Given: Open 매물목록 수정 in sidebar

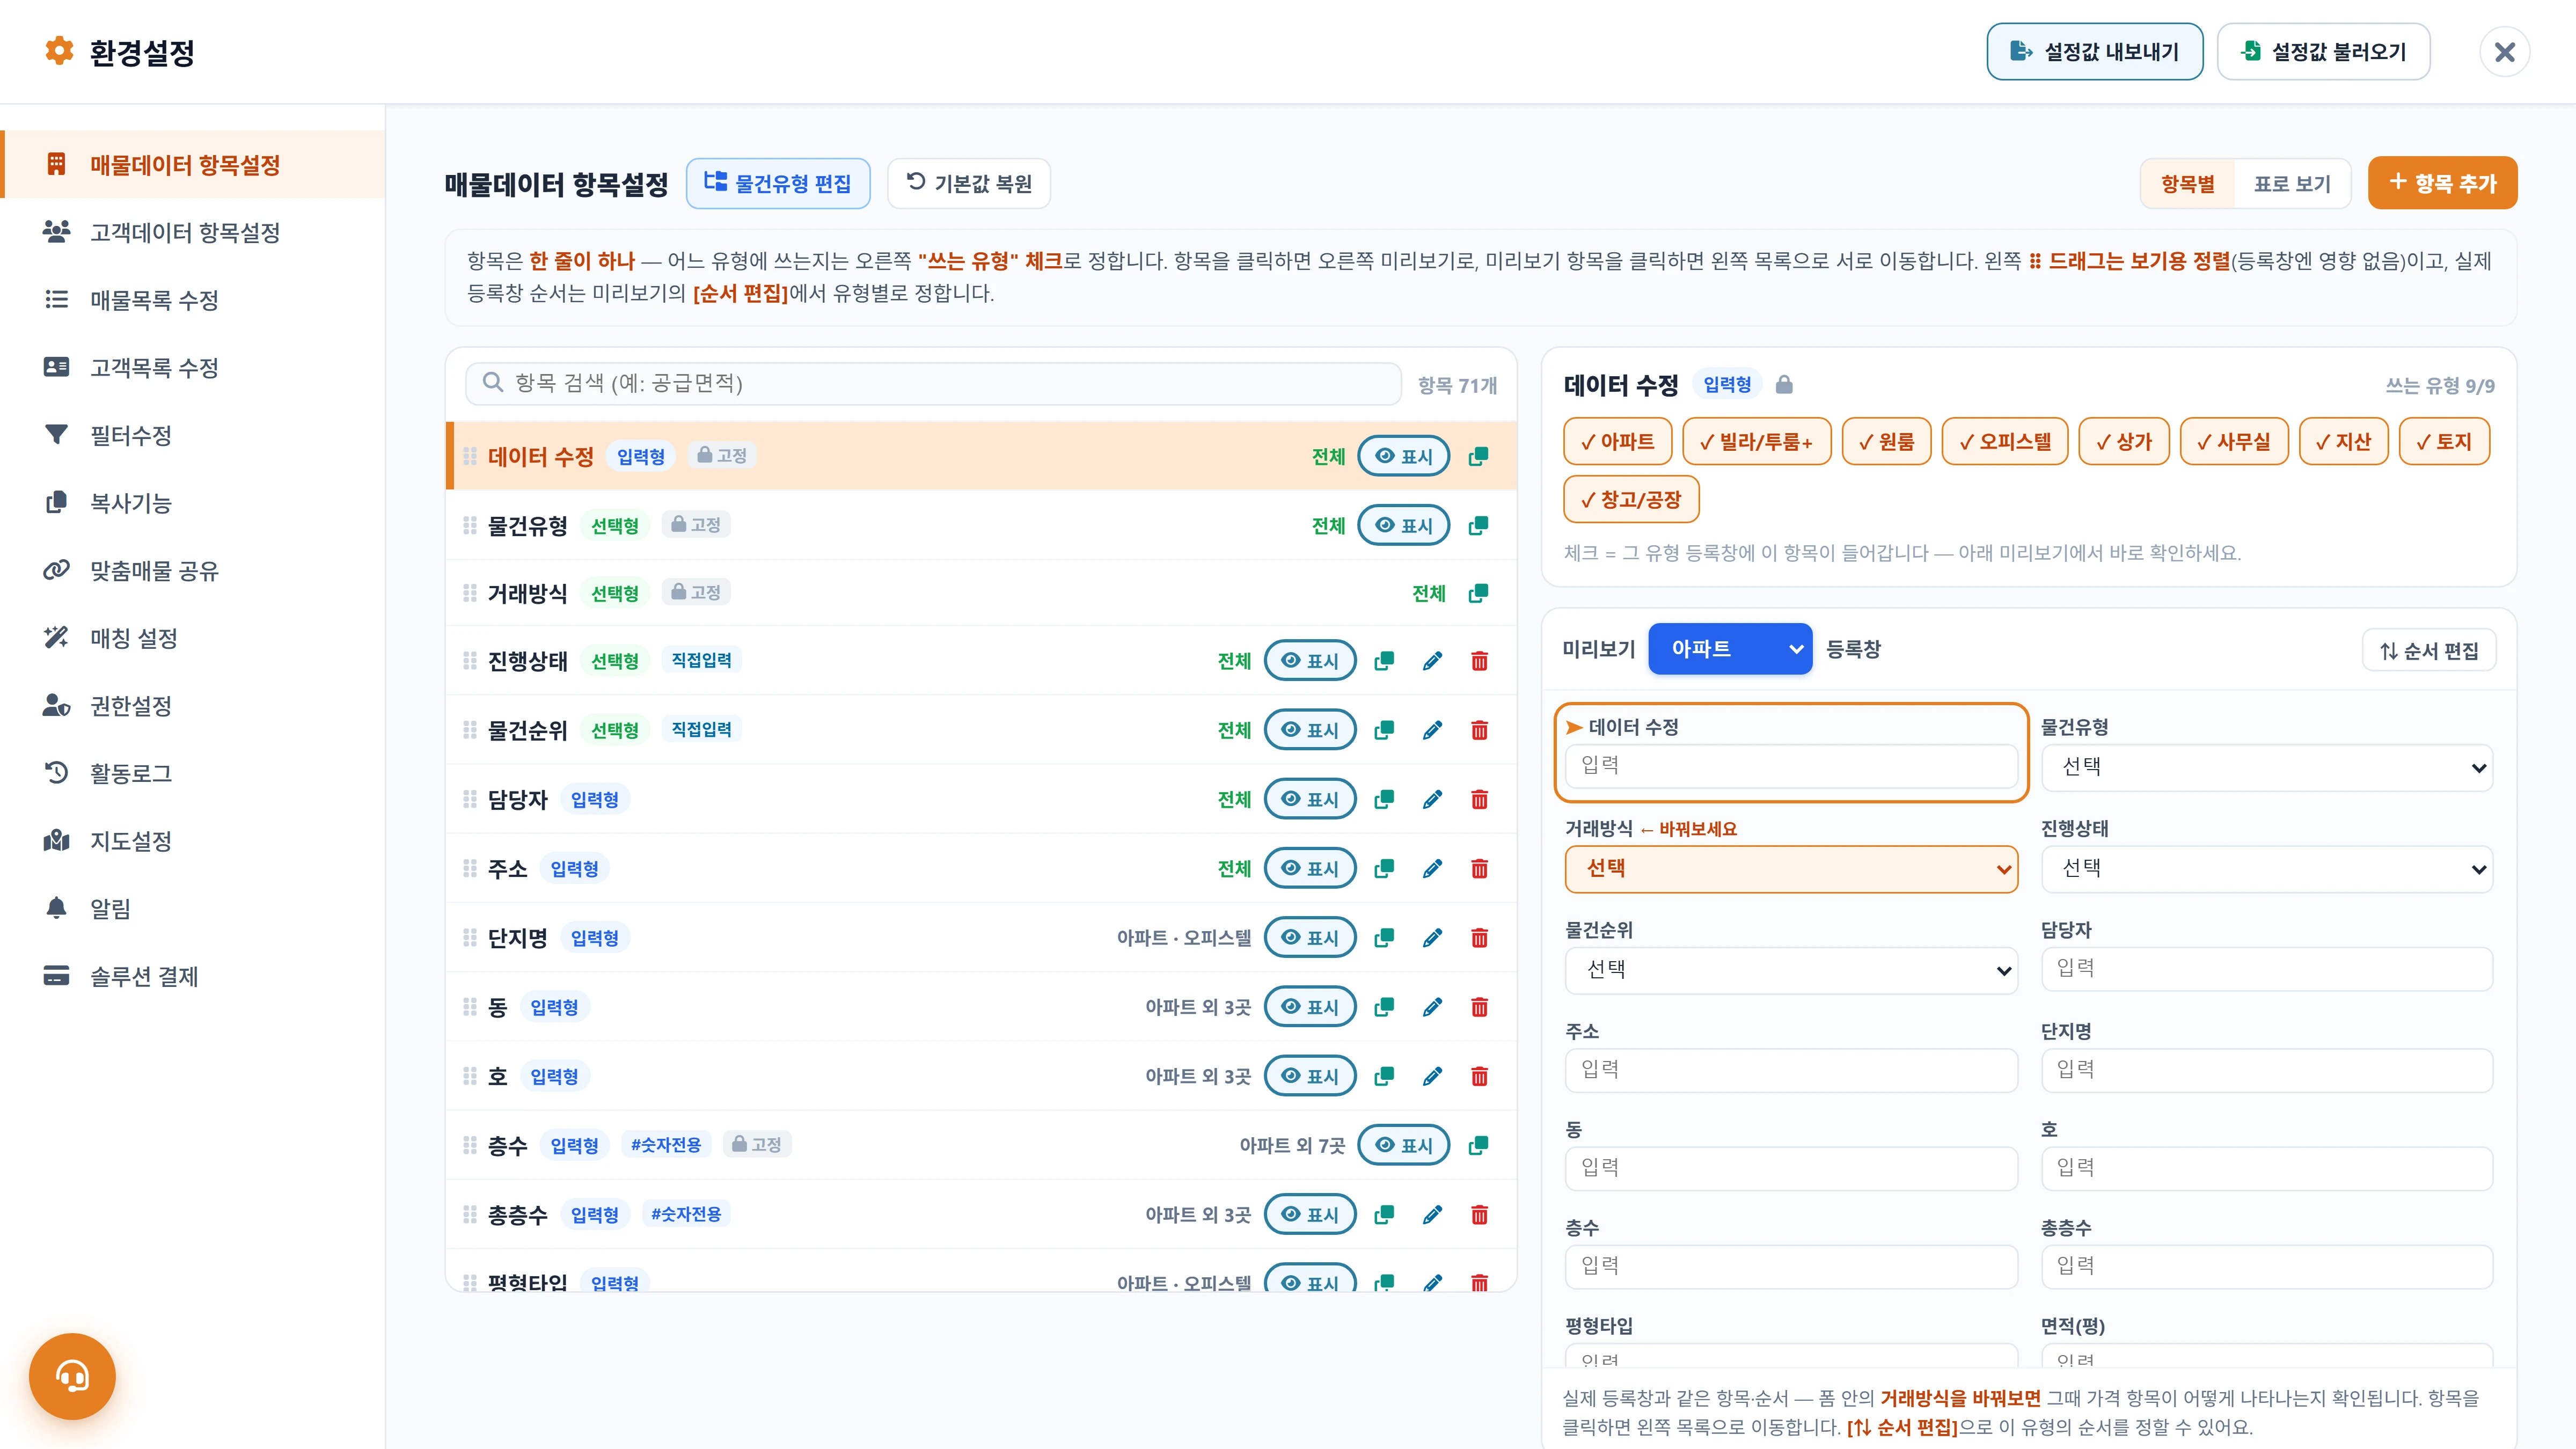Looking at the screenshot, I should 192,300.
